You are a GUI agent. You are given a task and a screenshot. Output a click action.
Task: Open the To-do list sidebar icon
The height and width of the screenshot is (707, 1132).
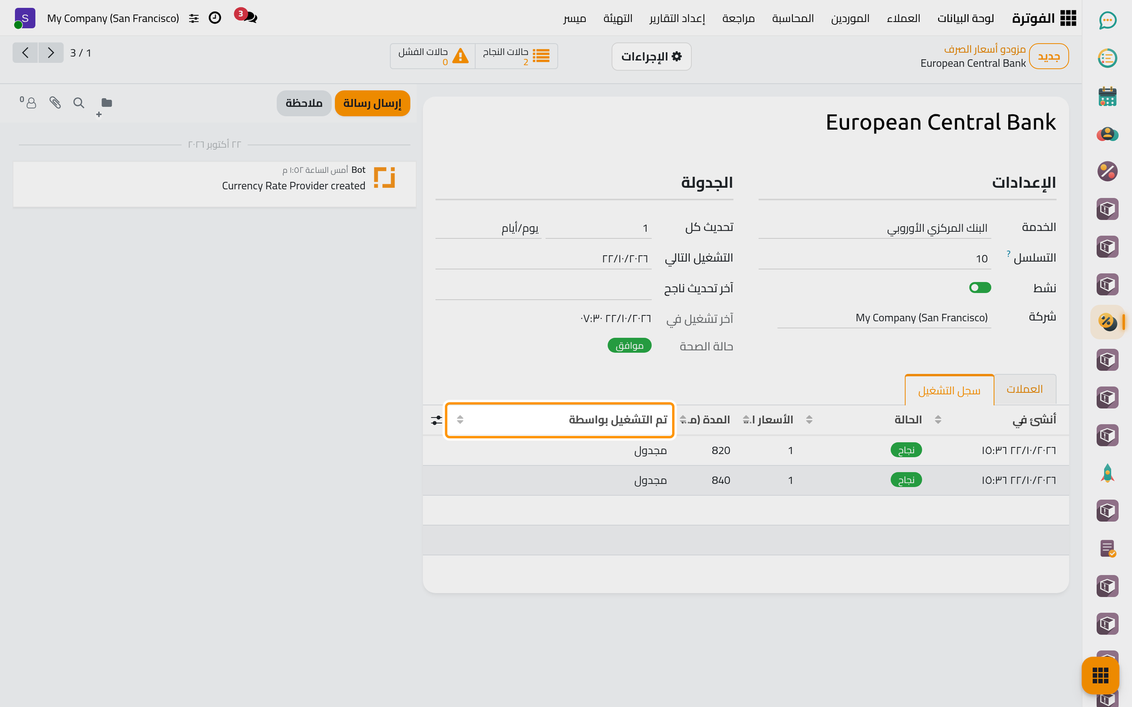pyautogui.click(x=1107, y=58)
